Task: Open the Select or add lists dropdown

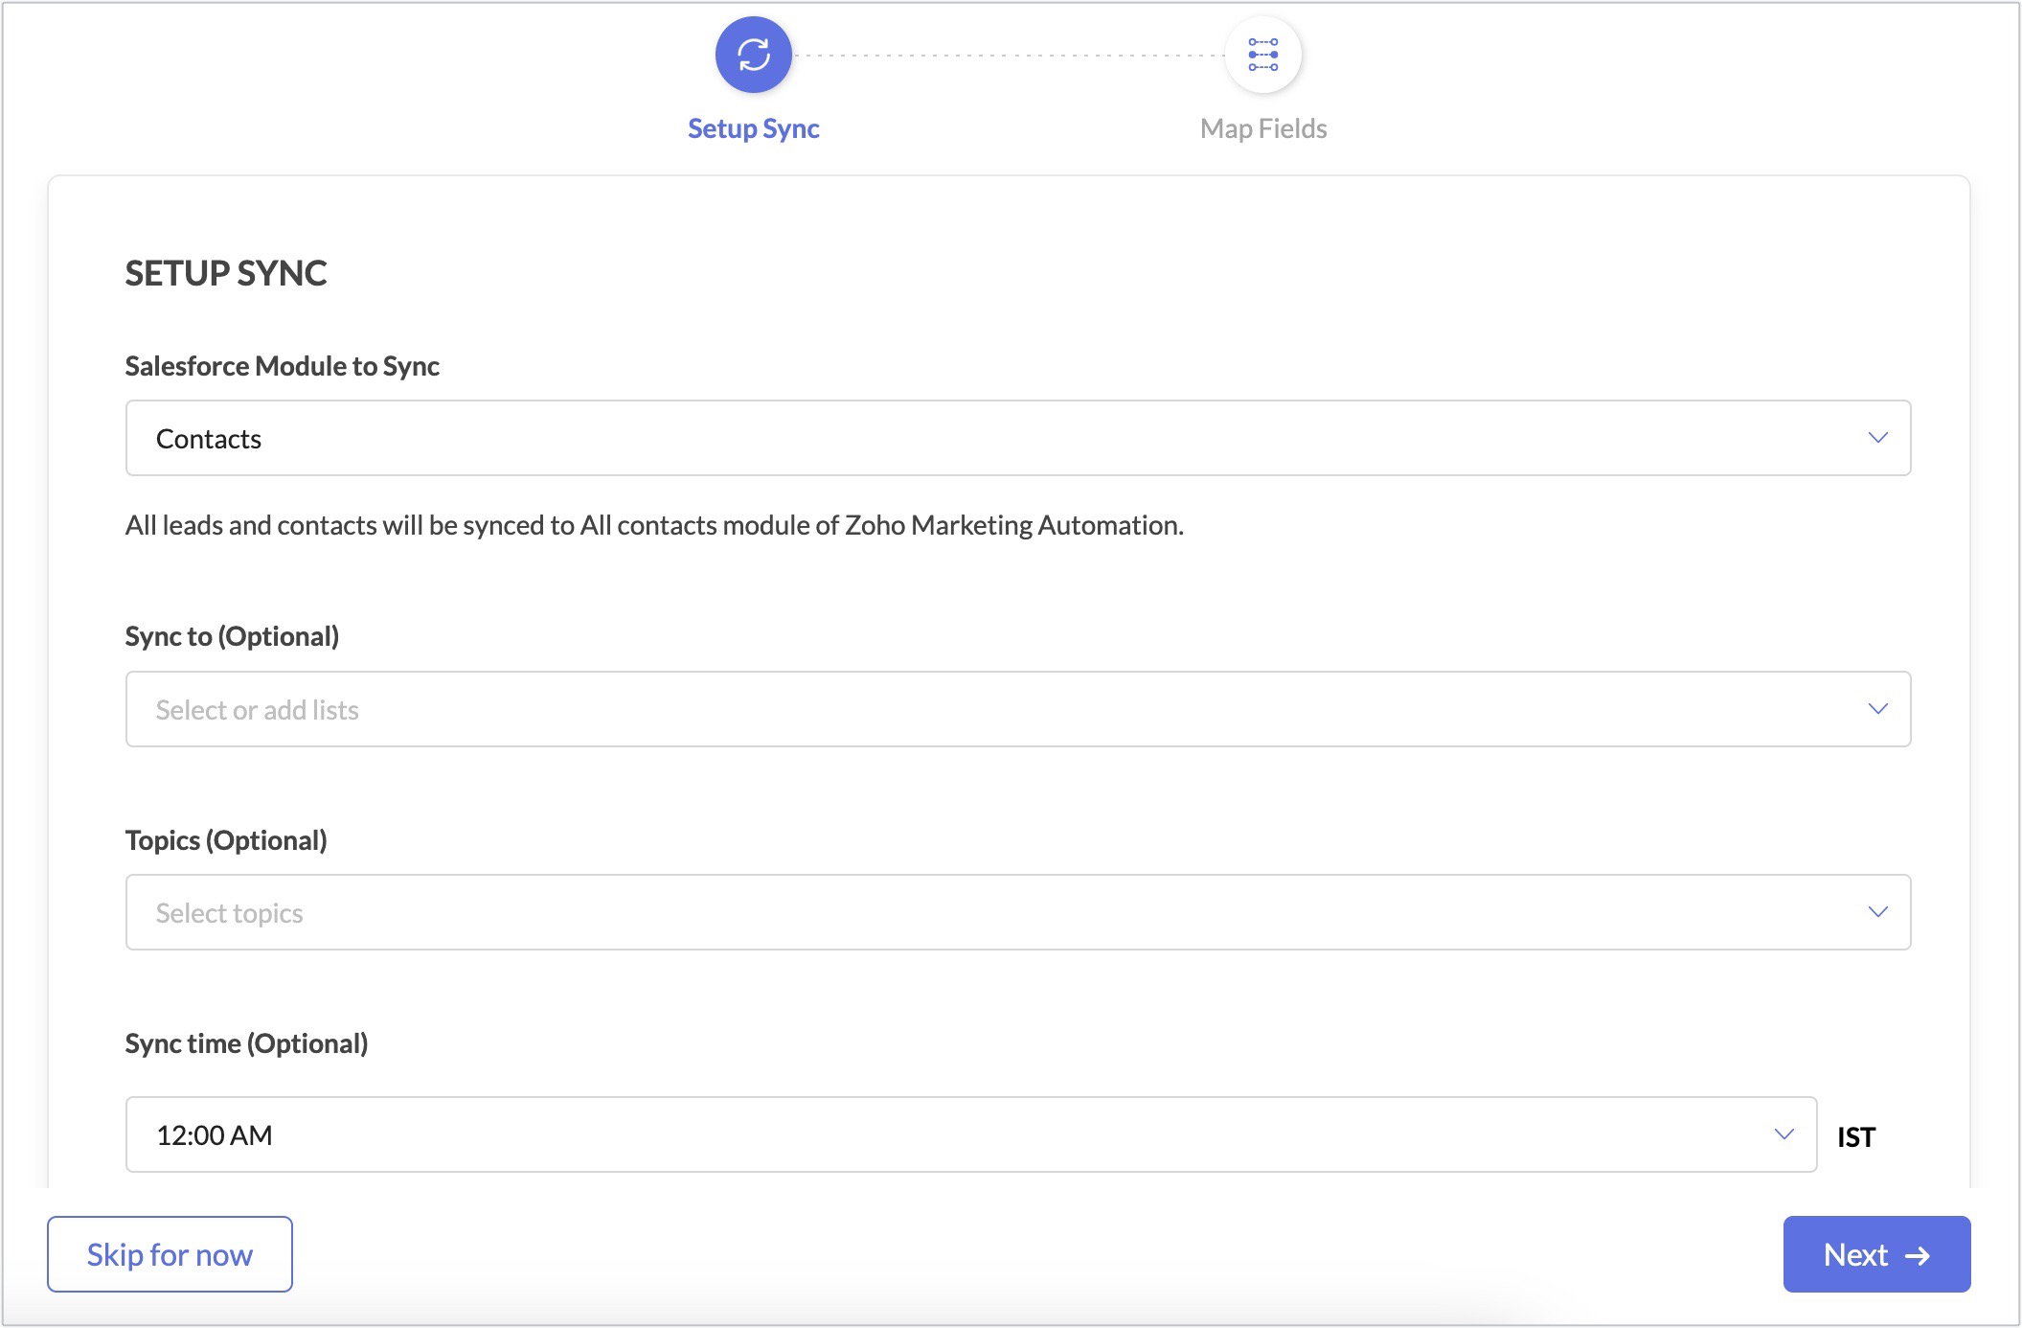Action: click(x=1017, y=709)
